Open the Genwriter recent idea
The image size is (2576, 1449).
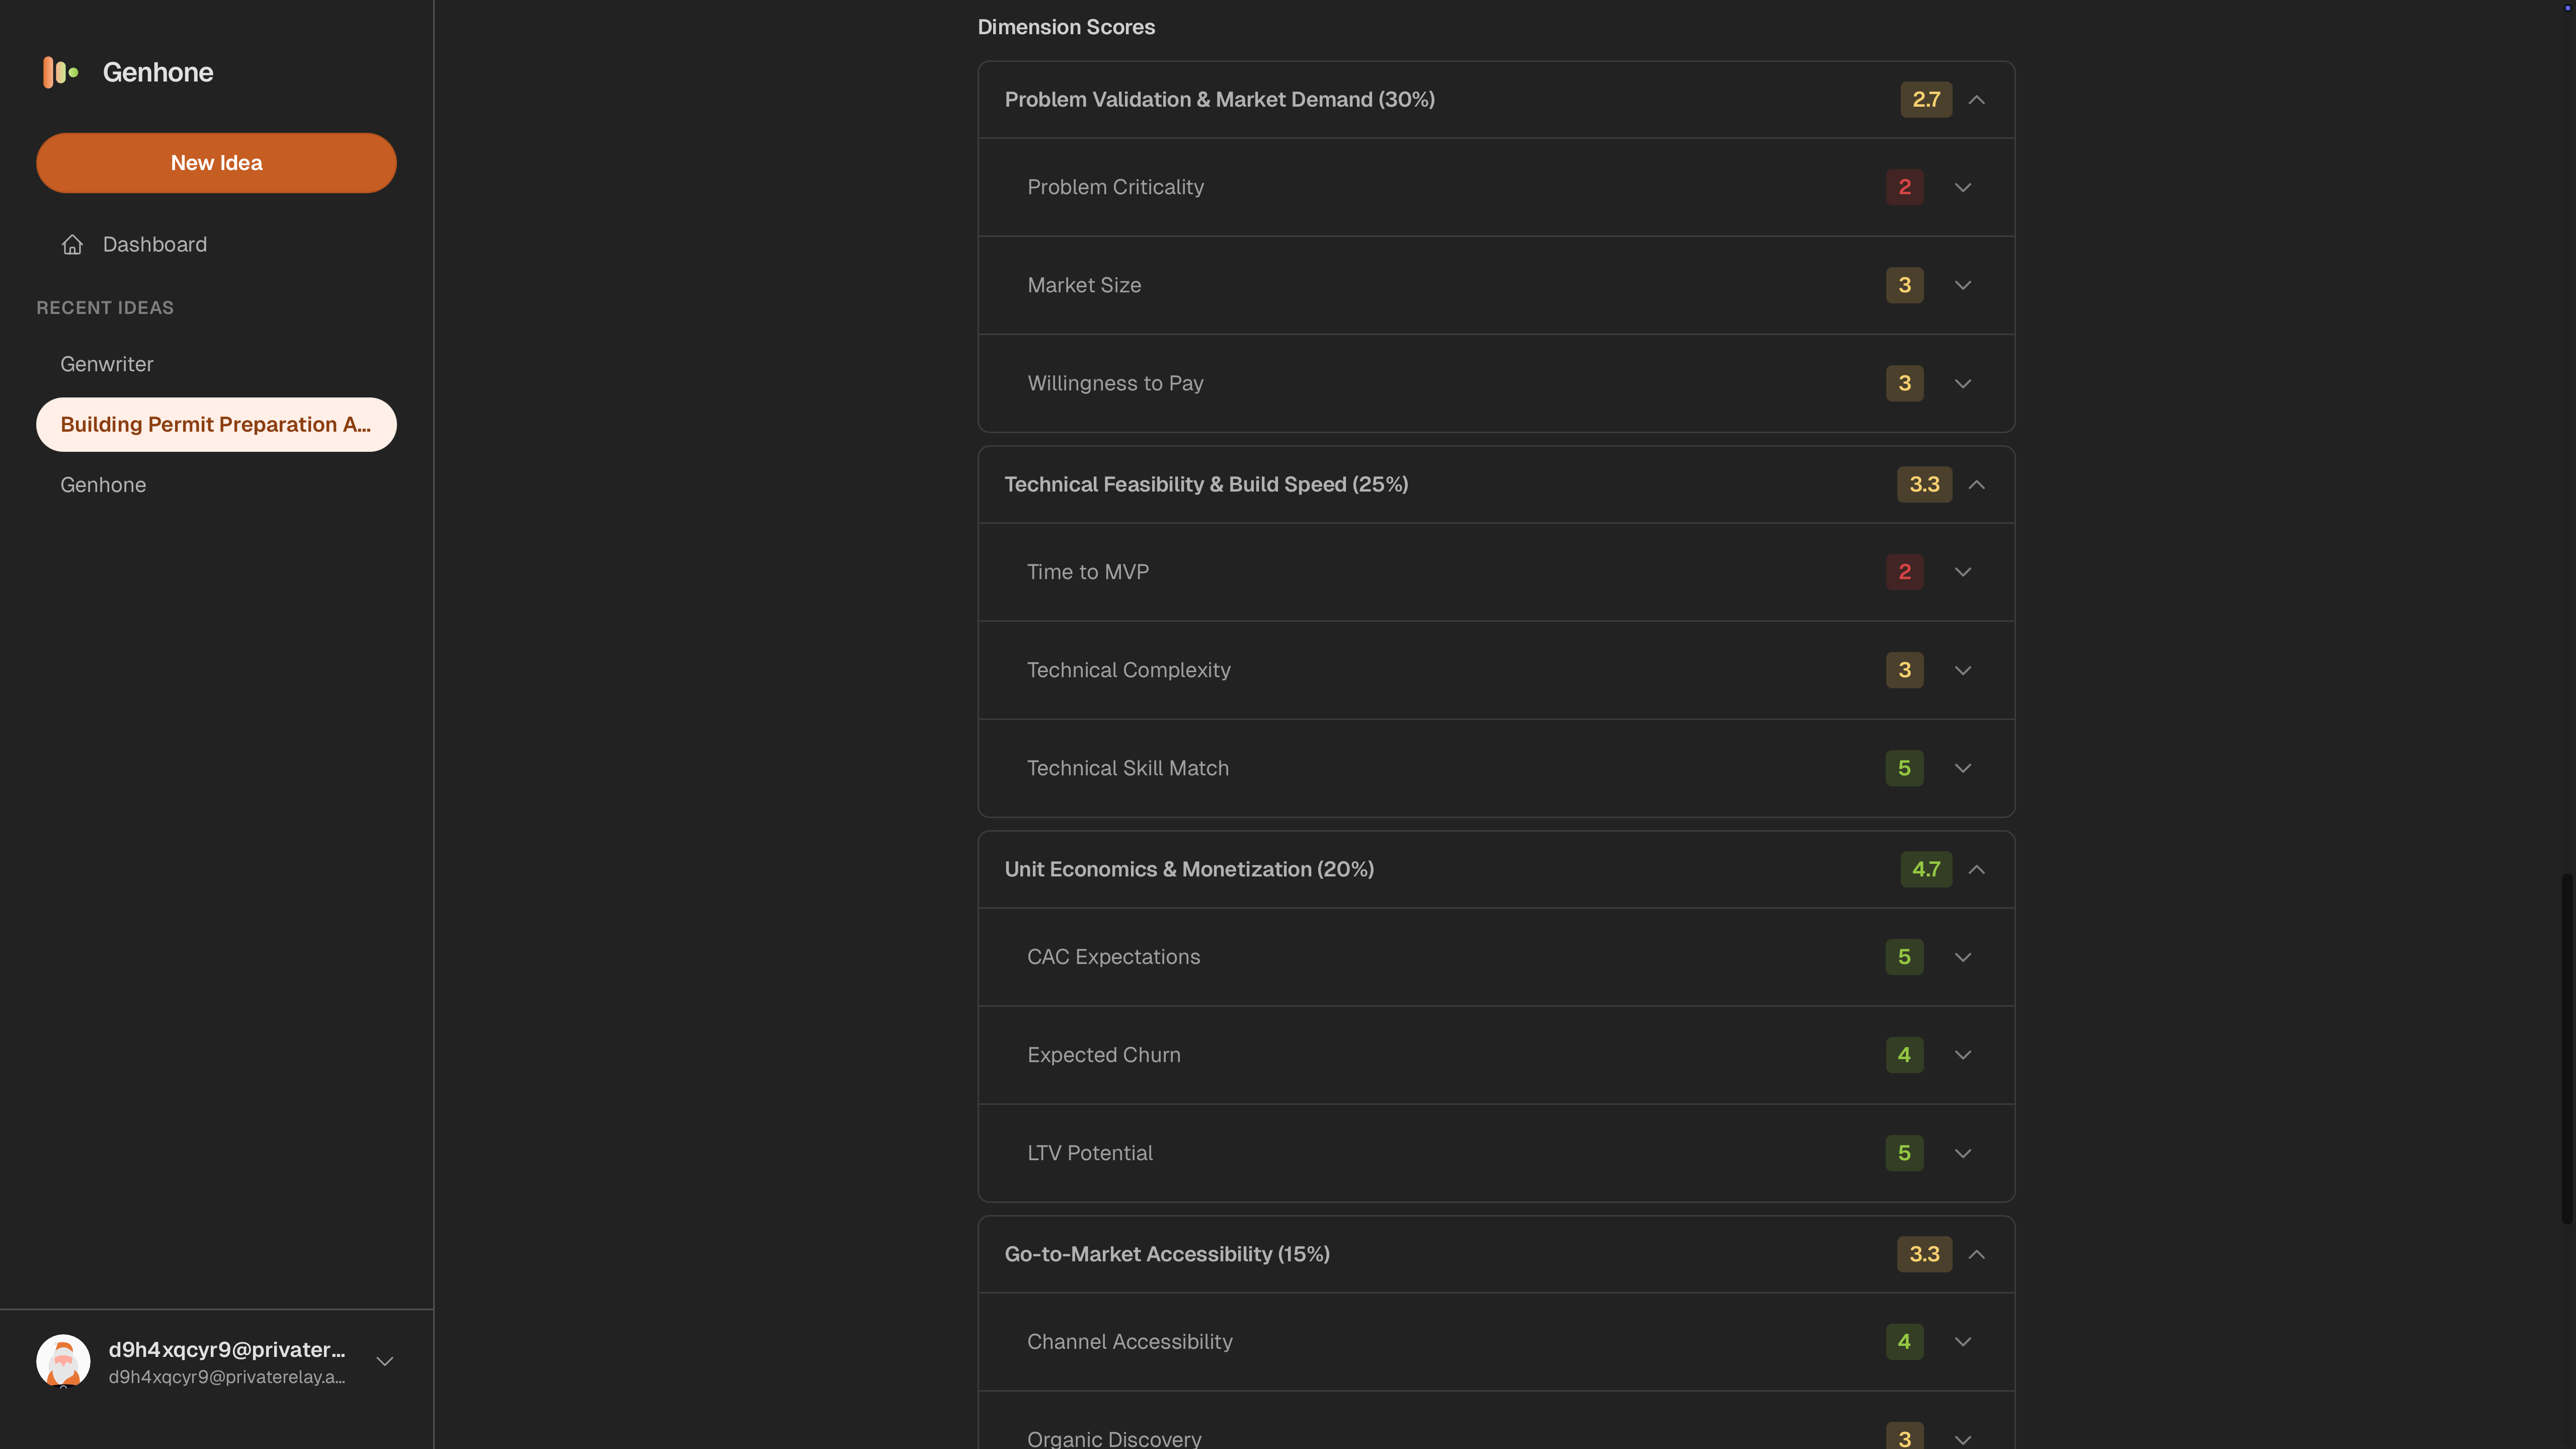click(x=107, y=364)
